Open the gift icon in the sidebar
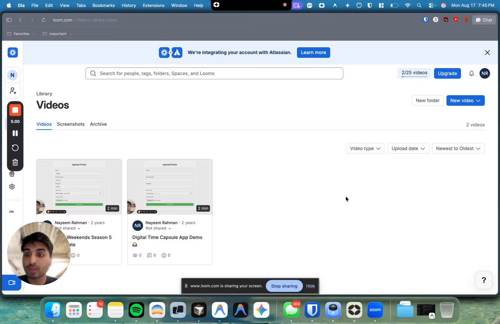 coord(12,174)
